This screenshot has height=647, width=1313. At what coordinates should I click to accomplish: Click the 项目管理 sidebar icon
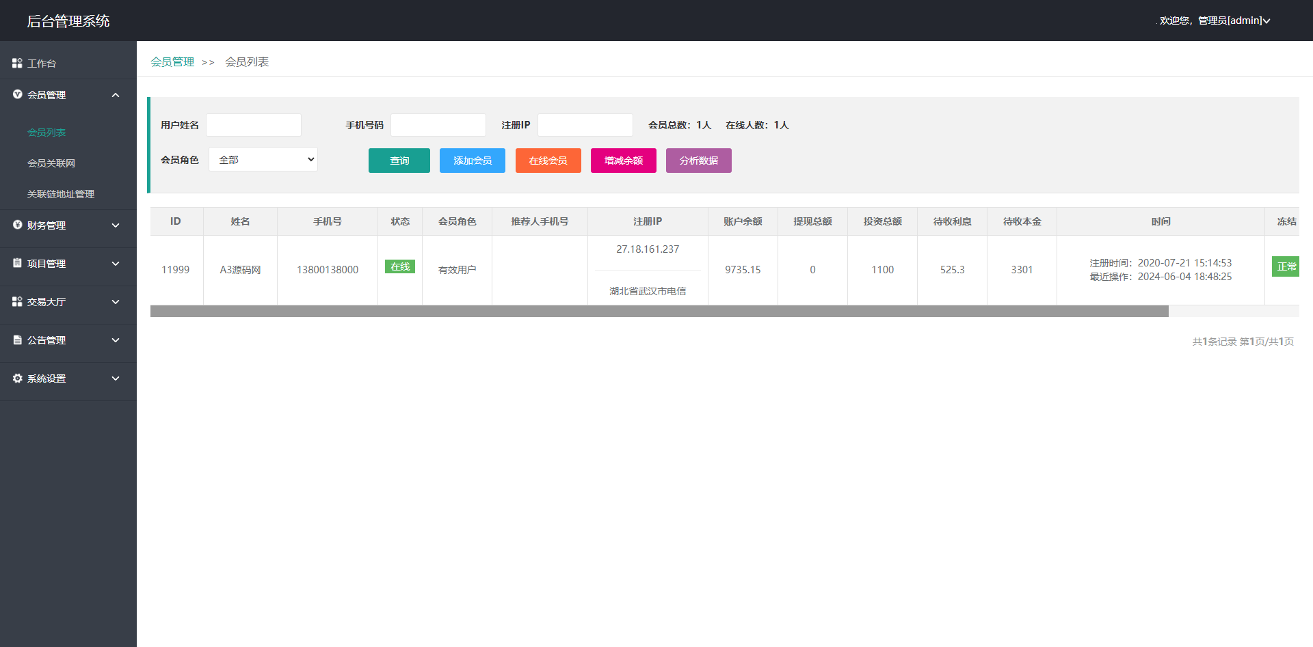point(17,263)
